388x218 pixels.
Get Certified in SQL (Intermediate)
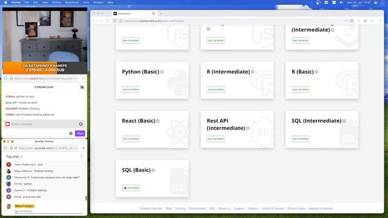click(x=301, y=139)
